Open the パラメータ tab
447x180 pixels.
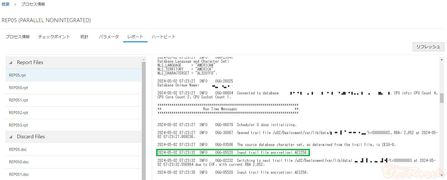pyautogui.click(x=109, y=37)
